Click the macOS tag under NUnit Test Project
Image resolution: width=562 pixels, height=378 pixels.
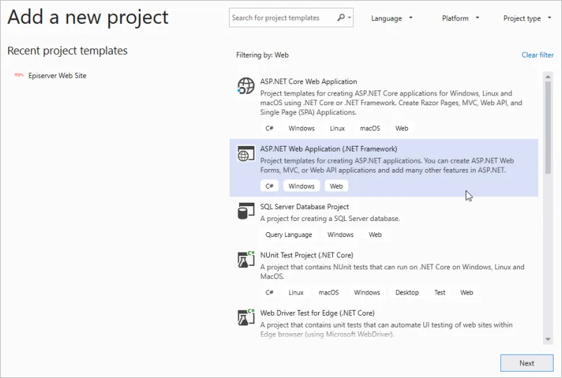coord(329,292)
